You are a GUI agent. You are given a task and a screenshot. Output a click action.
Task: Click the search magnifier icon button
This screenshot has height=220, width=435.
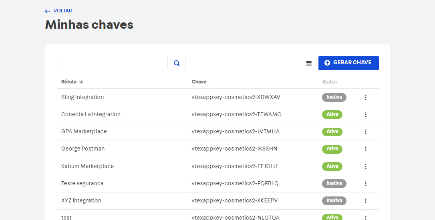click(x=177, y=63)
